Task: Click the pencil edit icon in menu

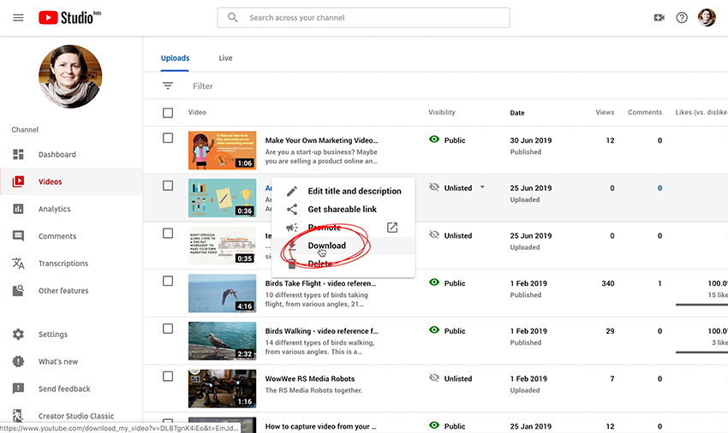Action: [x=292, y=191]
